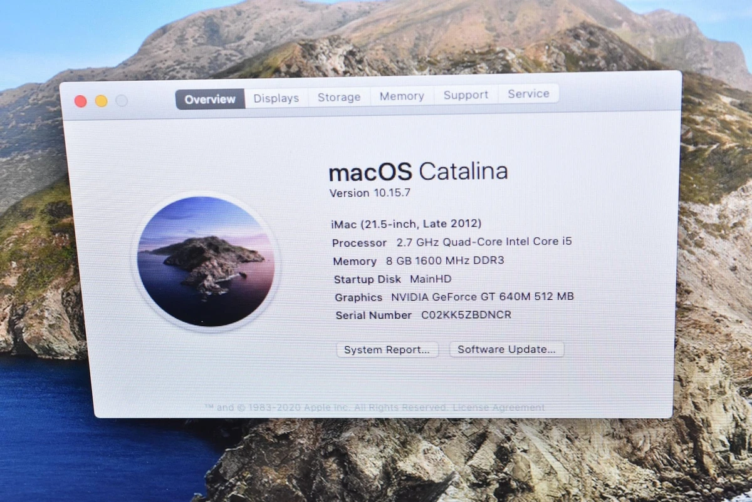
Task: Click the iMac (21.5-inch, Late 2012) line
Action: (406, 223)
